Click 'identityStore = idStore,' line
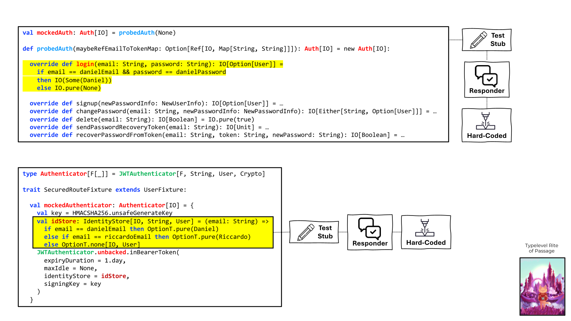Image resolution: width=571 pixels, height=321 pixels. click(87, 276)
